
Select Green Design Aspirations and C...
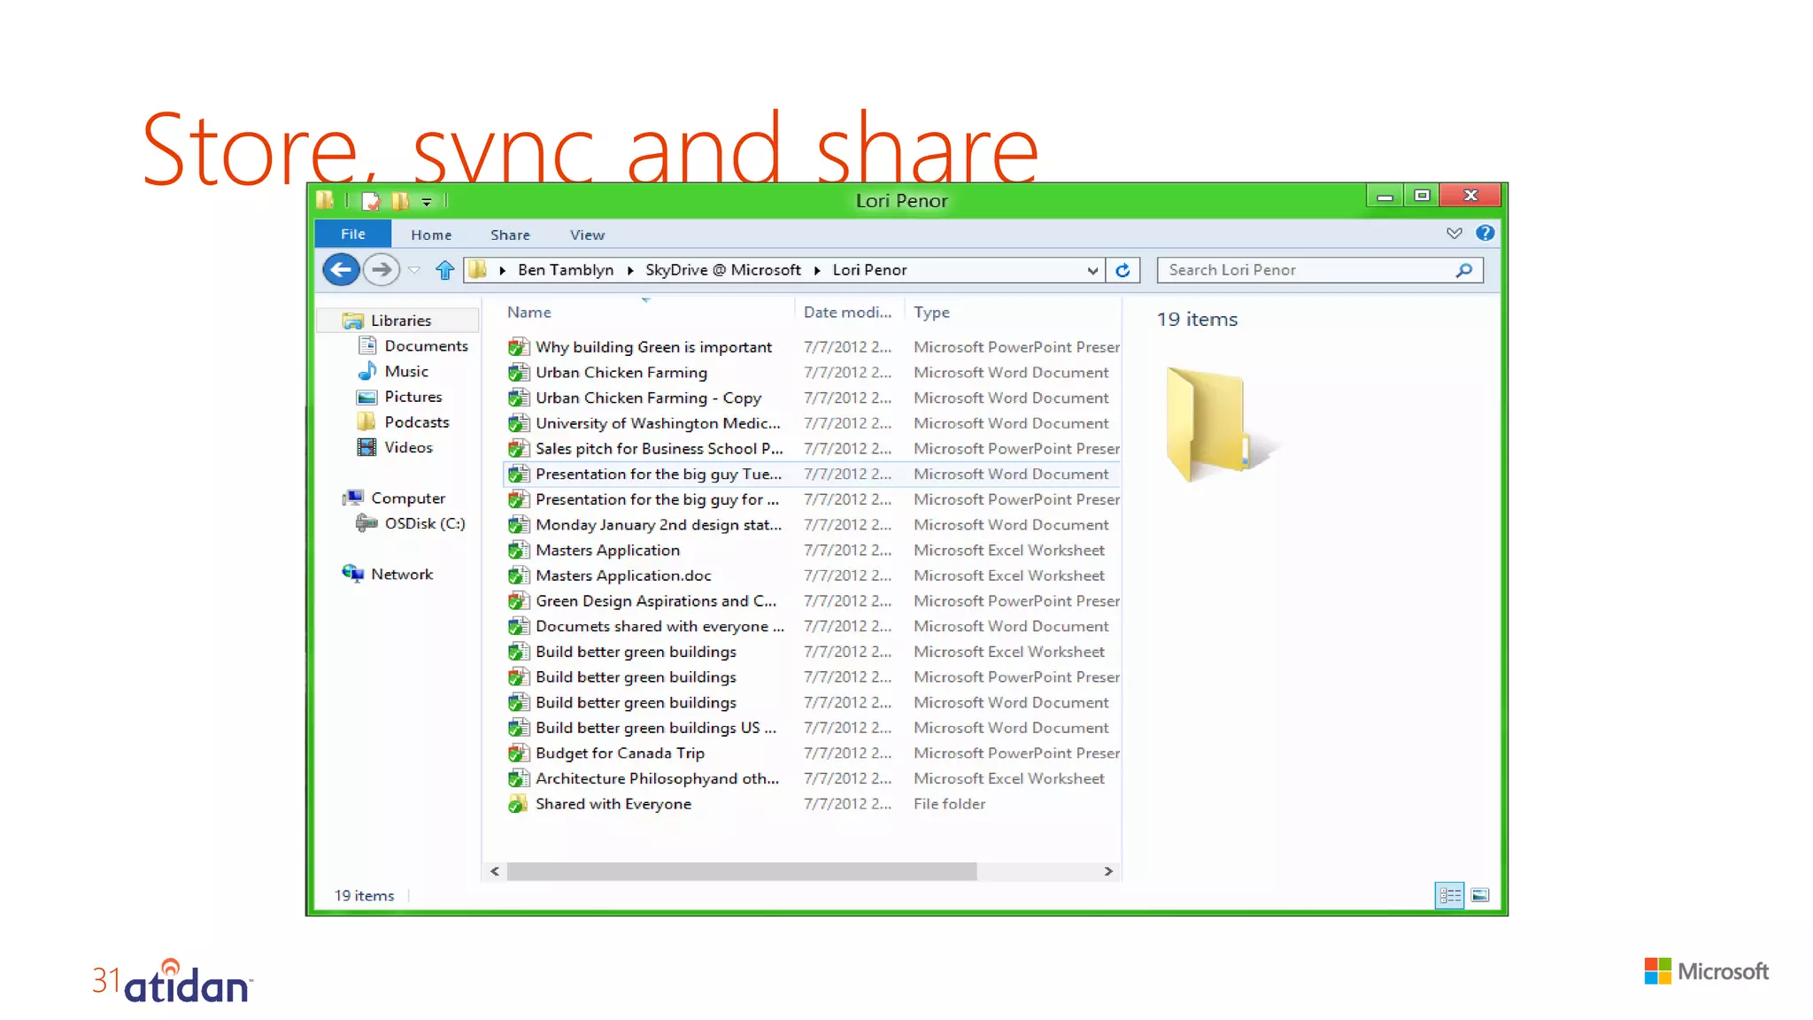(656, 601)
